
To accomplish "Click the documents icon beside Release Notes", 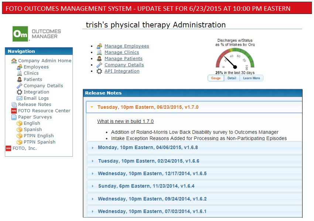I will click(x=14, y=105).
